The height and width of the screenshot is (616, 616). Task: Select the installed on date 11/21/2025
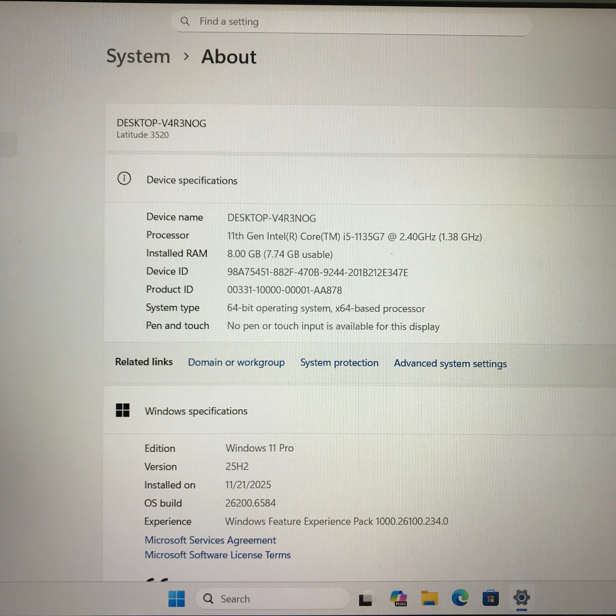pyautogui.click(x=248, y=485)
